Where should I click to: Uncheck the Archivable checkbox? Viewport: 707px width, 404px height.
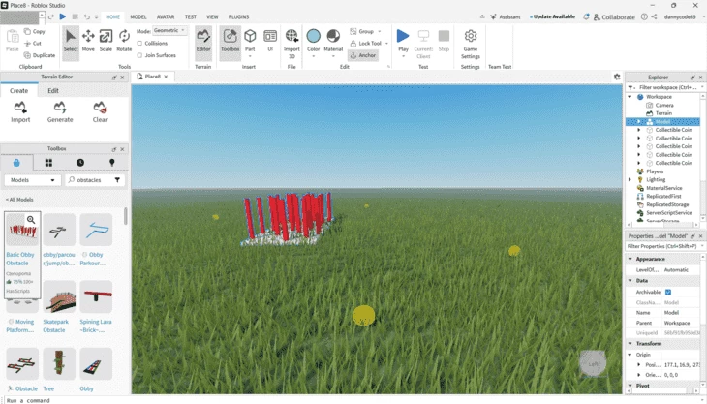(x=668, y=292)
